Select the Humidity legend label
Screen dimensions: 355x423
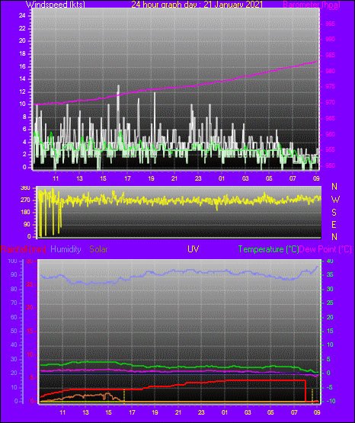pos(66,249)
